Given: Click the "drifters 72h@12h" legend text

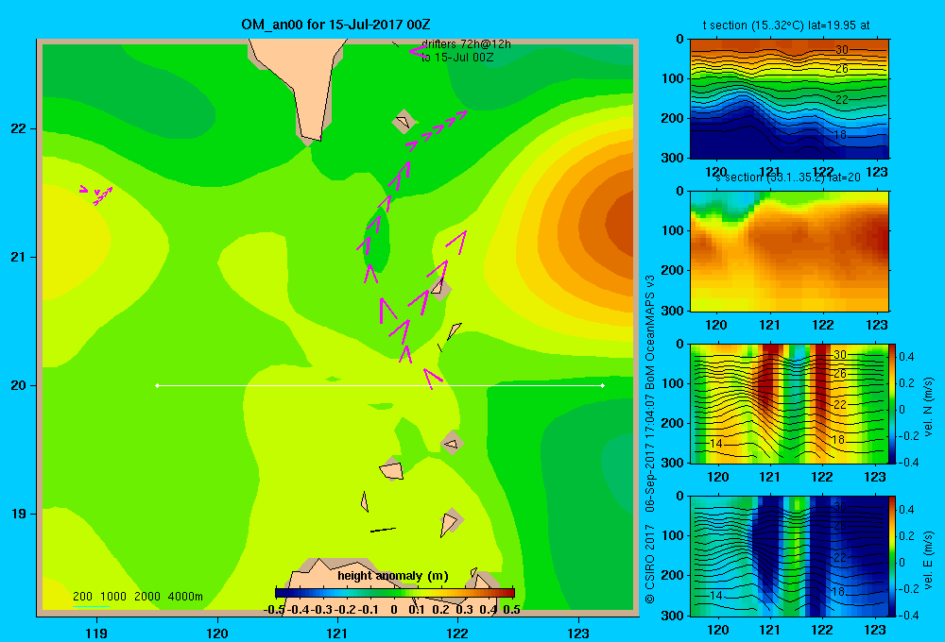Looking at the screenshot, I should click(x=466, y=44).
